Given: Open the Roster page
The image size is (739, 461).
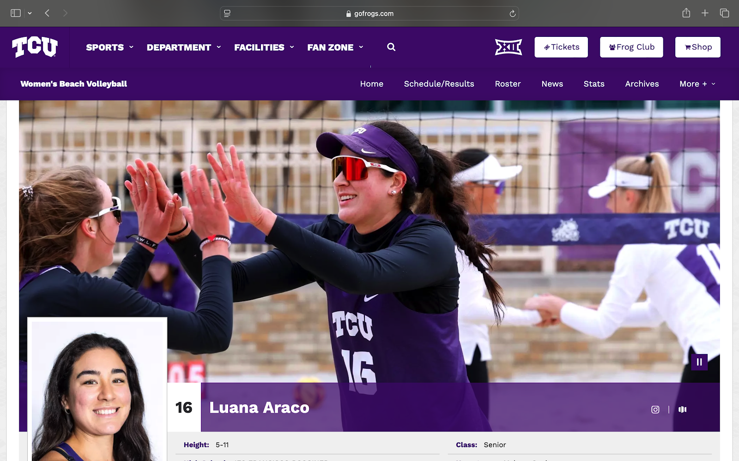Looking at the screenshot, I should click(508, 84).
